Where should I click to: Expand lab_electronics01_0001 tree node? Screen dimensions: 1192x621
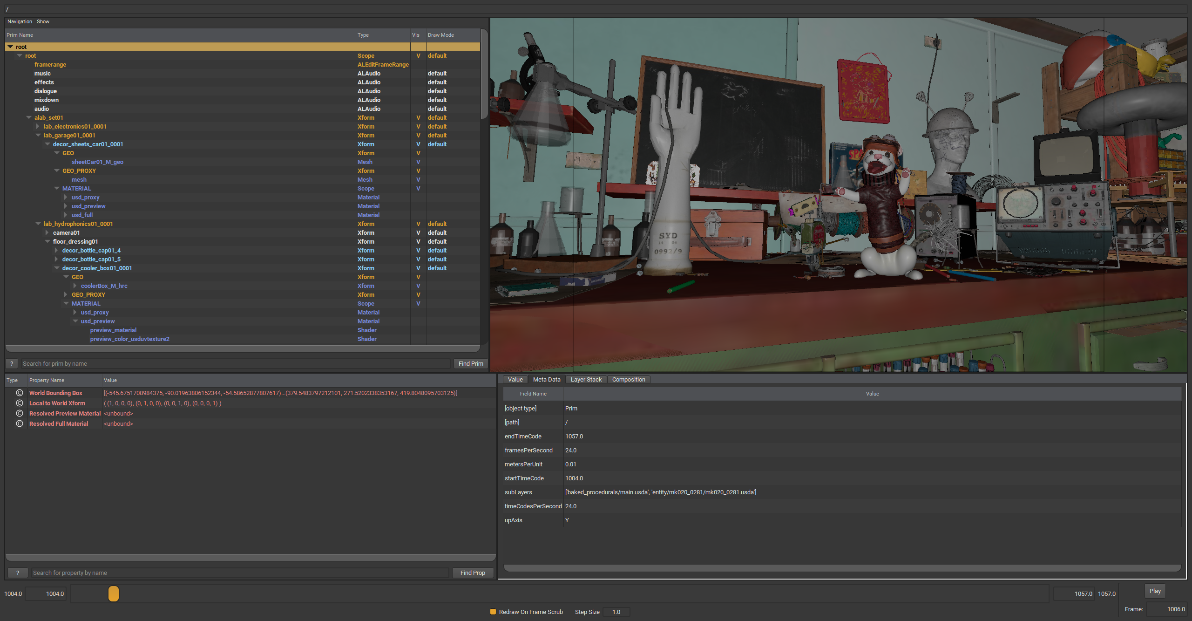click(38, 126)
